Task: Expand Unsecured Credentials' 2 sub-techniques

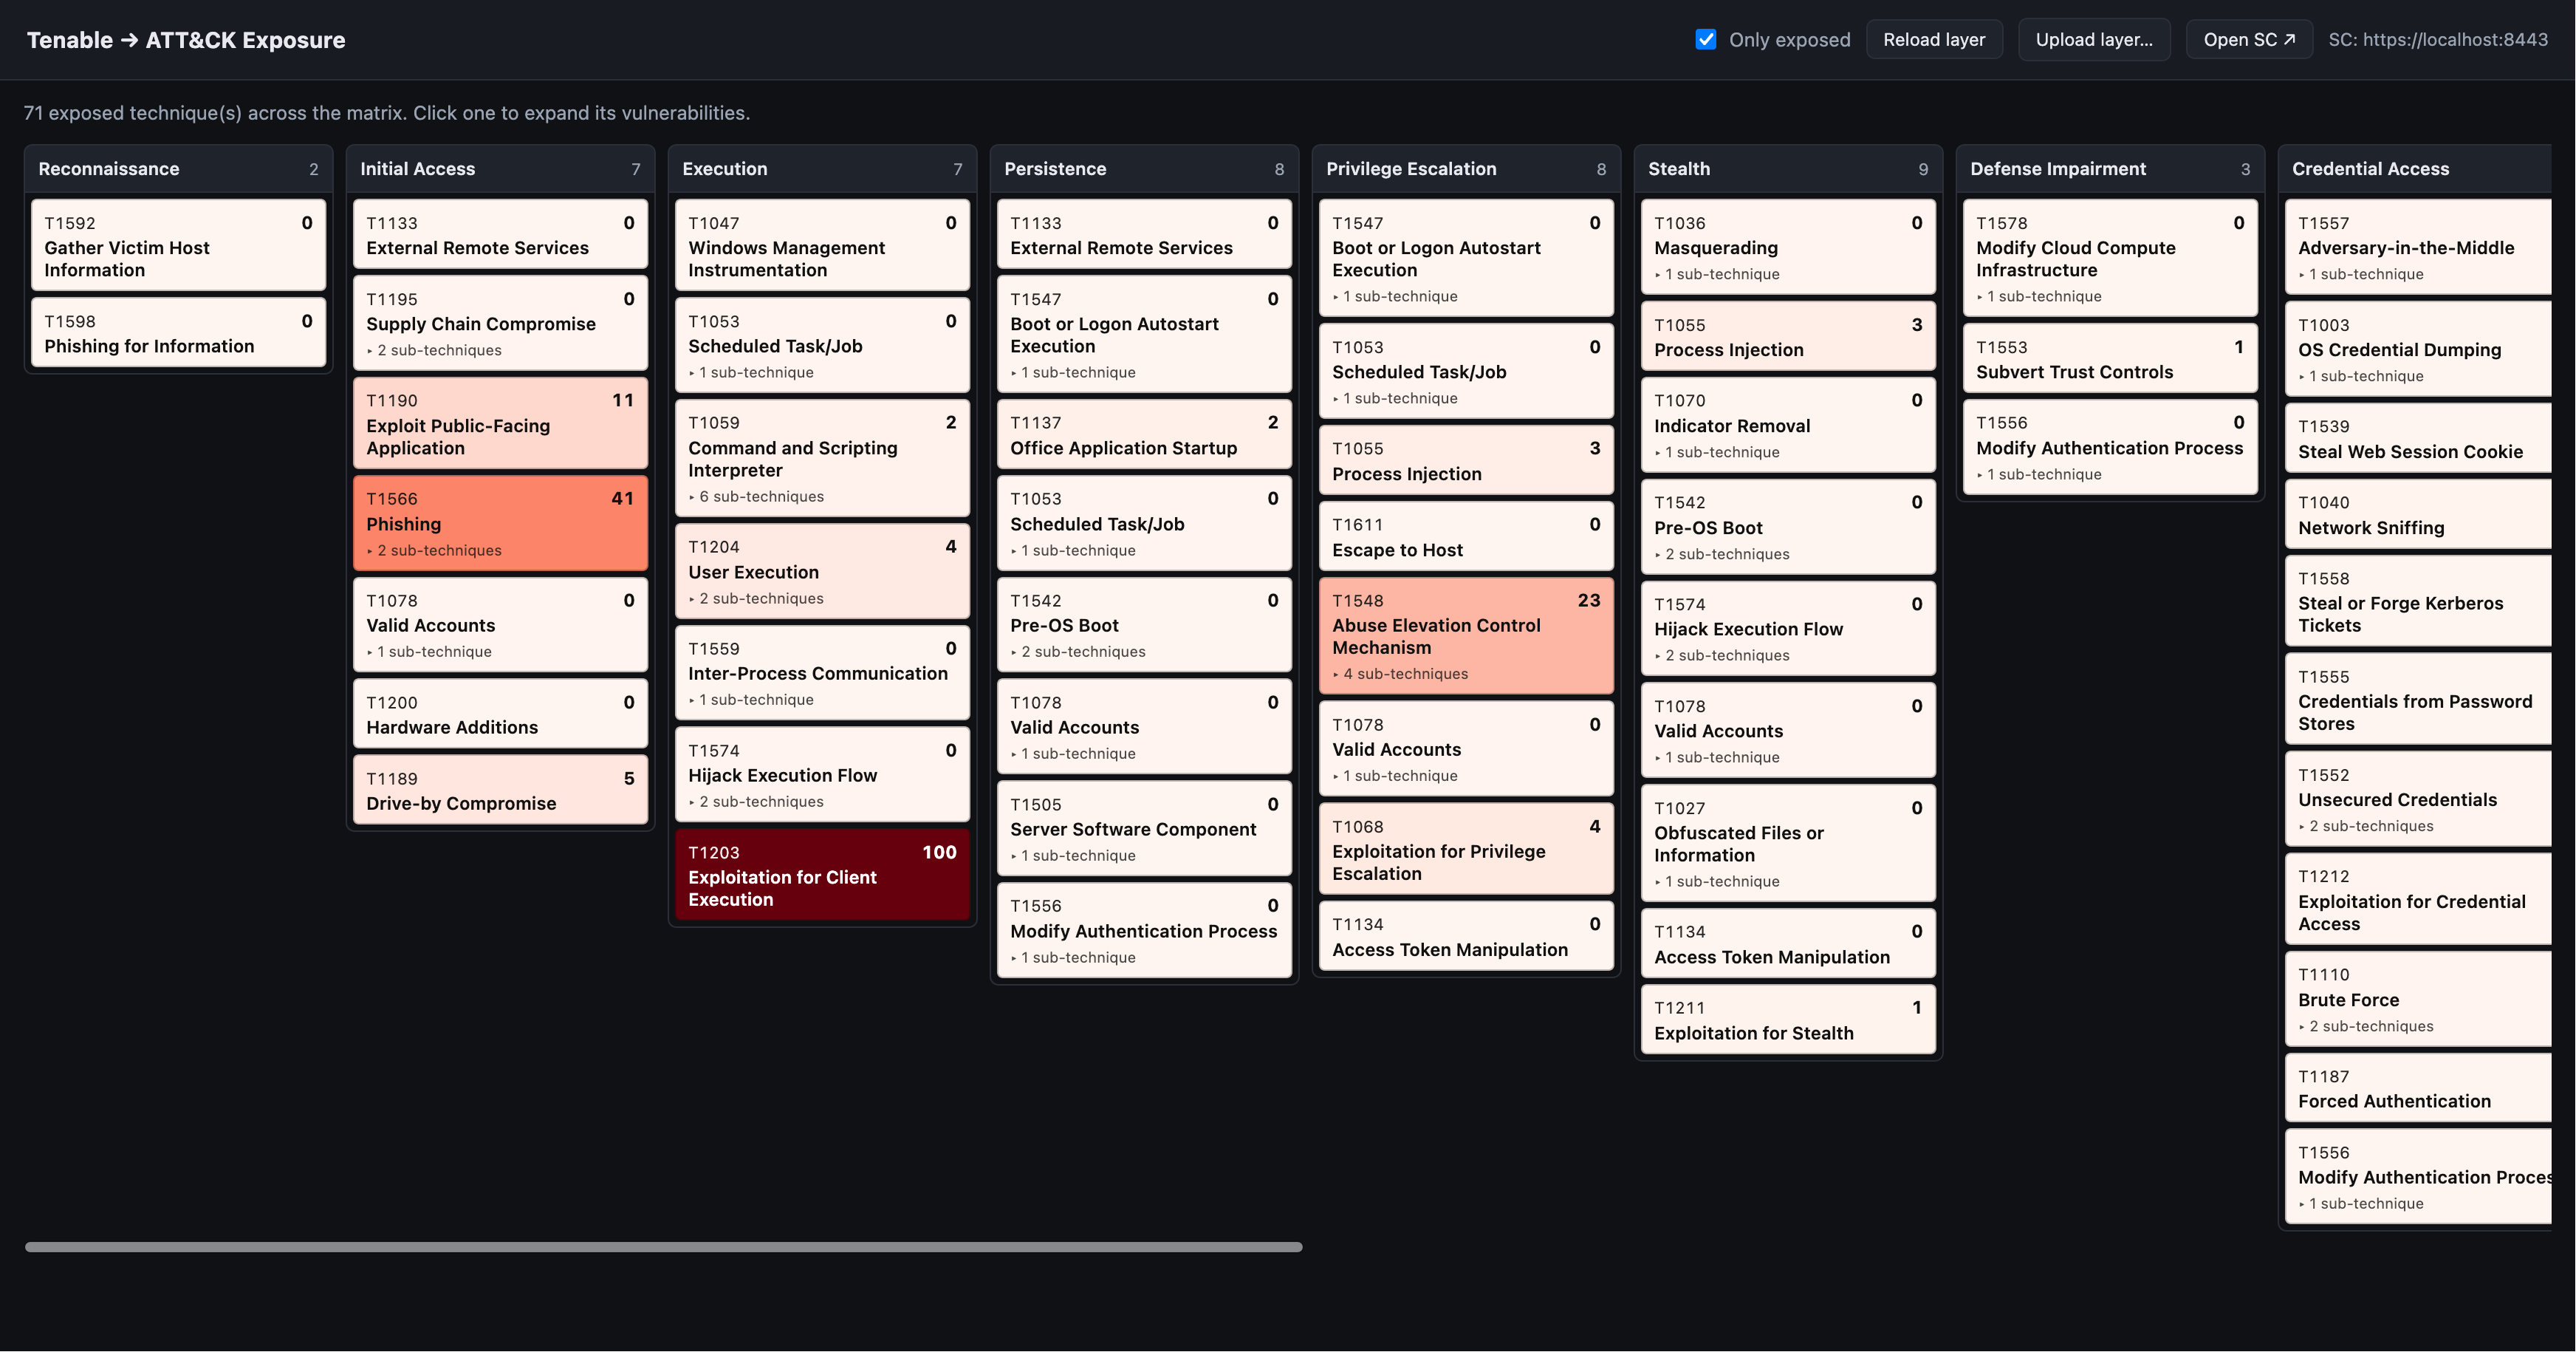Action: [2367, 826]
